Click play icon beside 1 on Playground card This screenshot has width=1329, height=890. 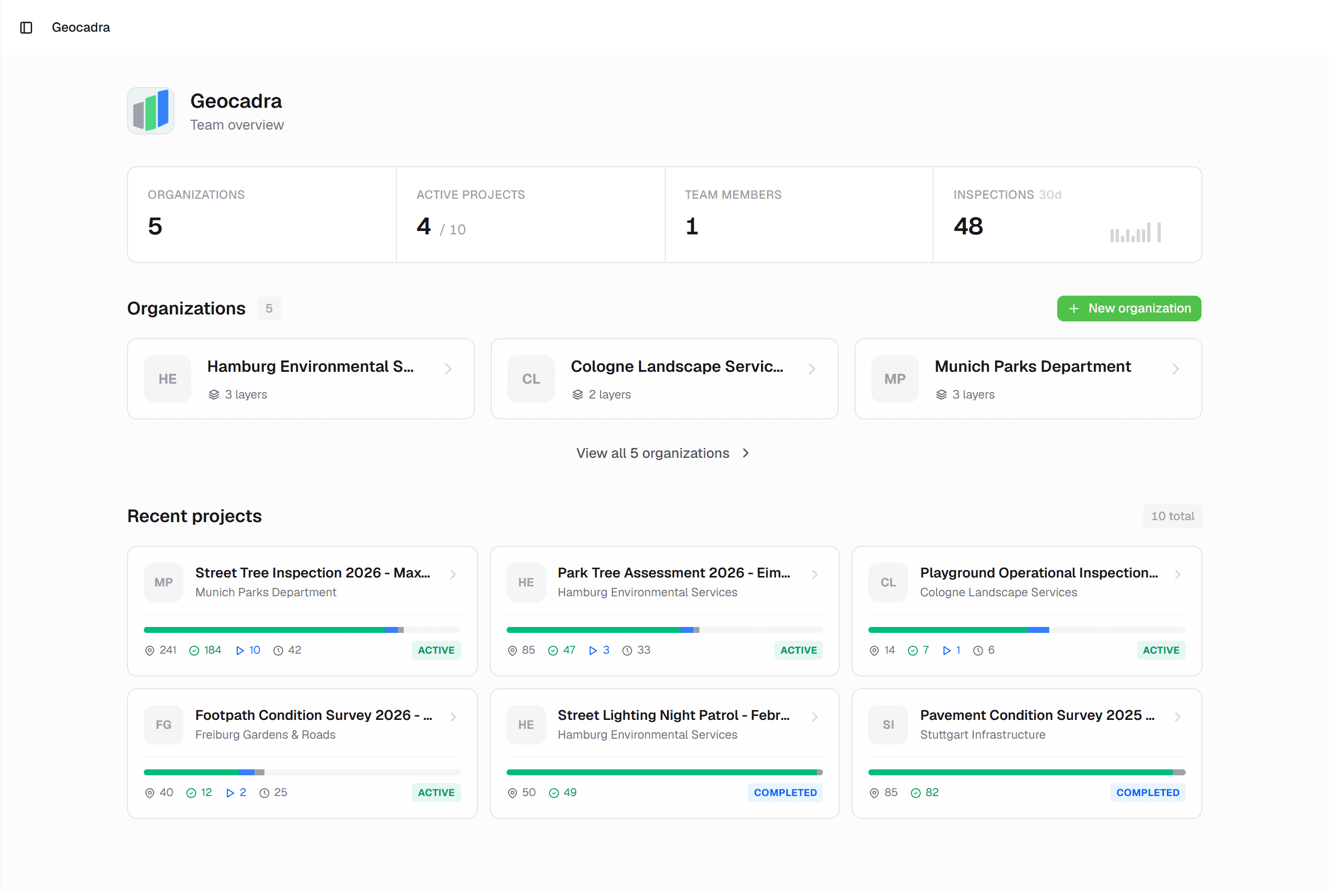946,651
